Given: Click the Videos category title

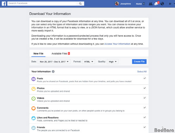Looking at the screenshot, I should [41, 98].
